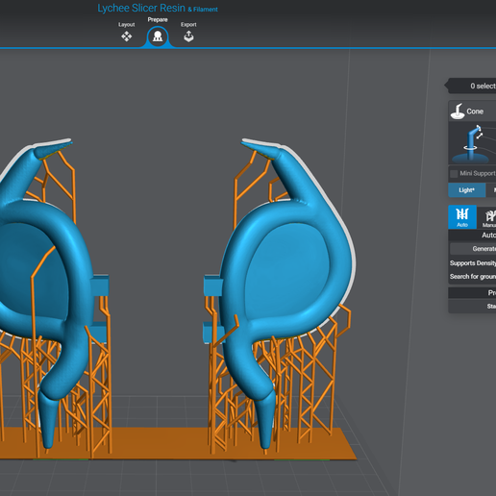Select the right blue model in viewport

pos(288,272)
